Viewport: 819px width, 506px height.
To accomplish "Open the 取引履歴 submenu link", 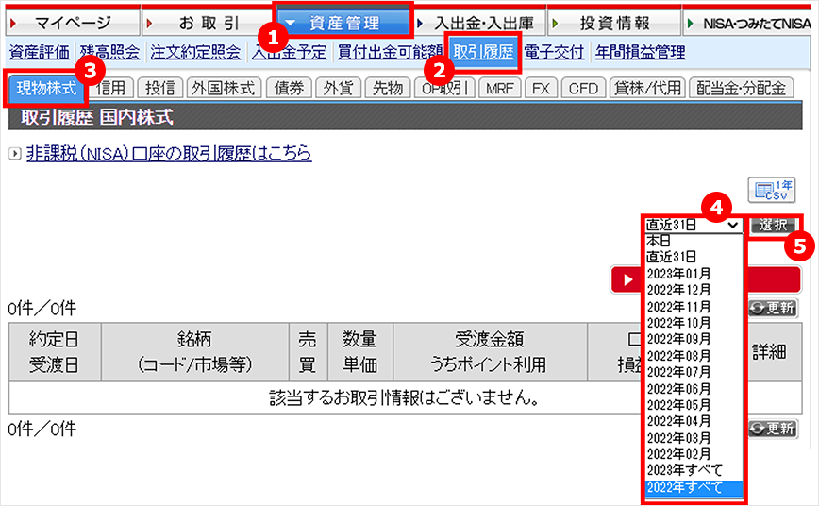I will point(484,52).
